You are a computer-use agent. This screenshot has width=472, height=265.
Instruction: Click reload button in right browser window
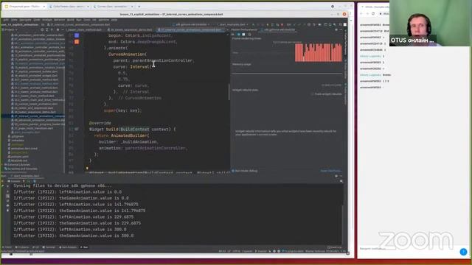tap(373, 13)
